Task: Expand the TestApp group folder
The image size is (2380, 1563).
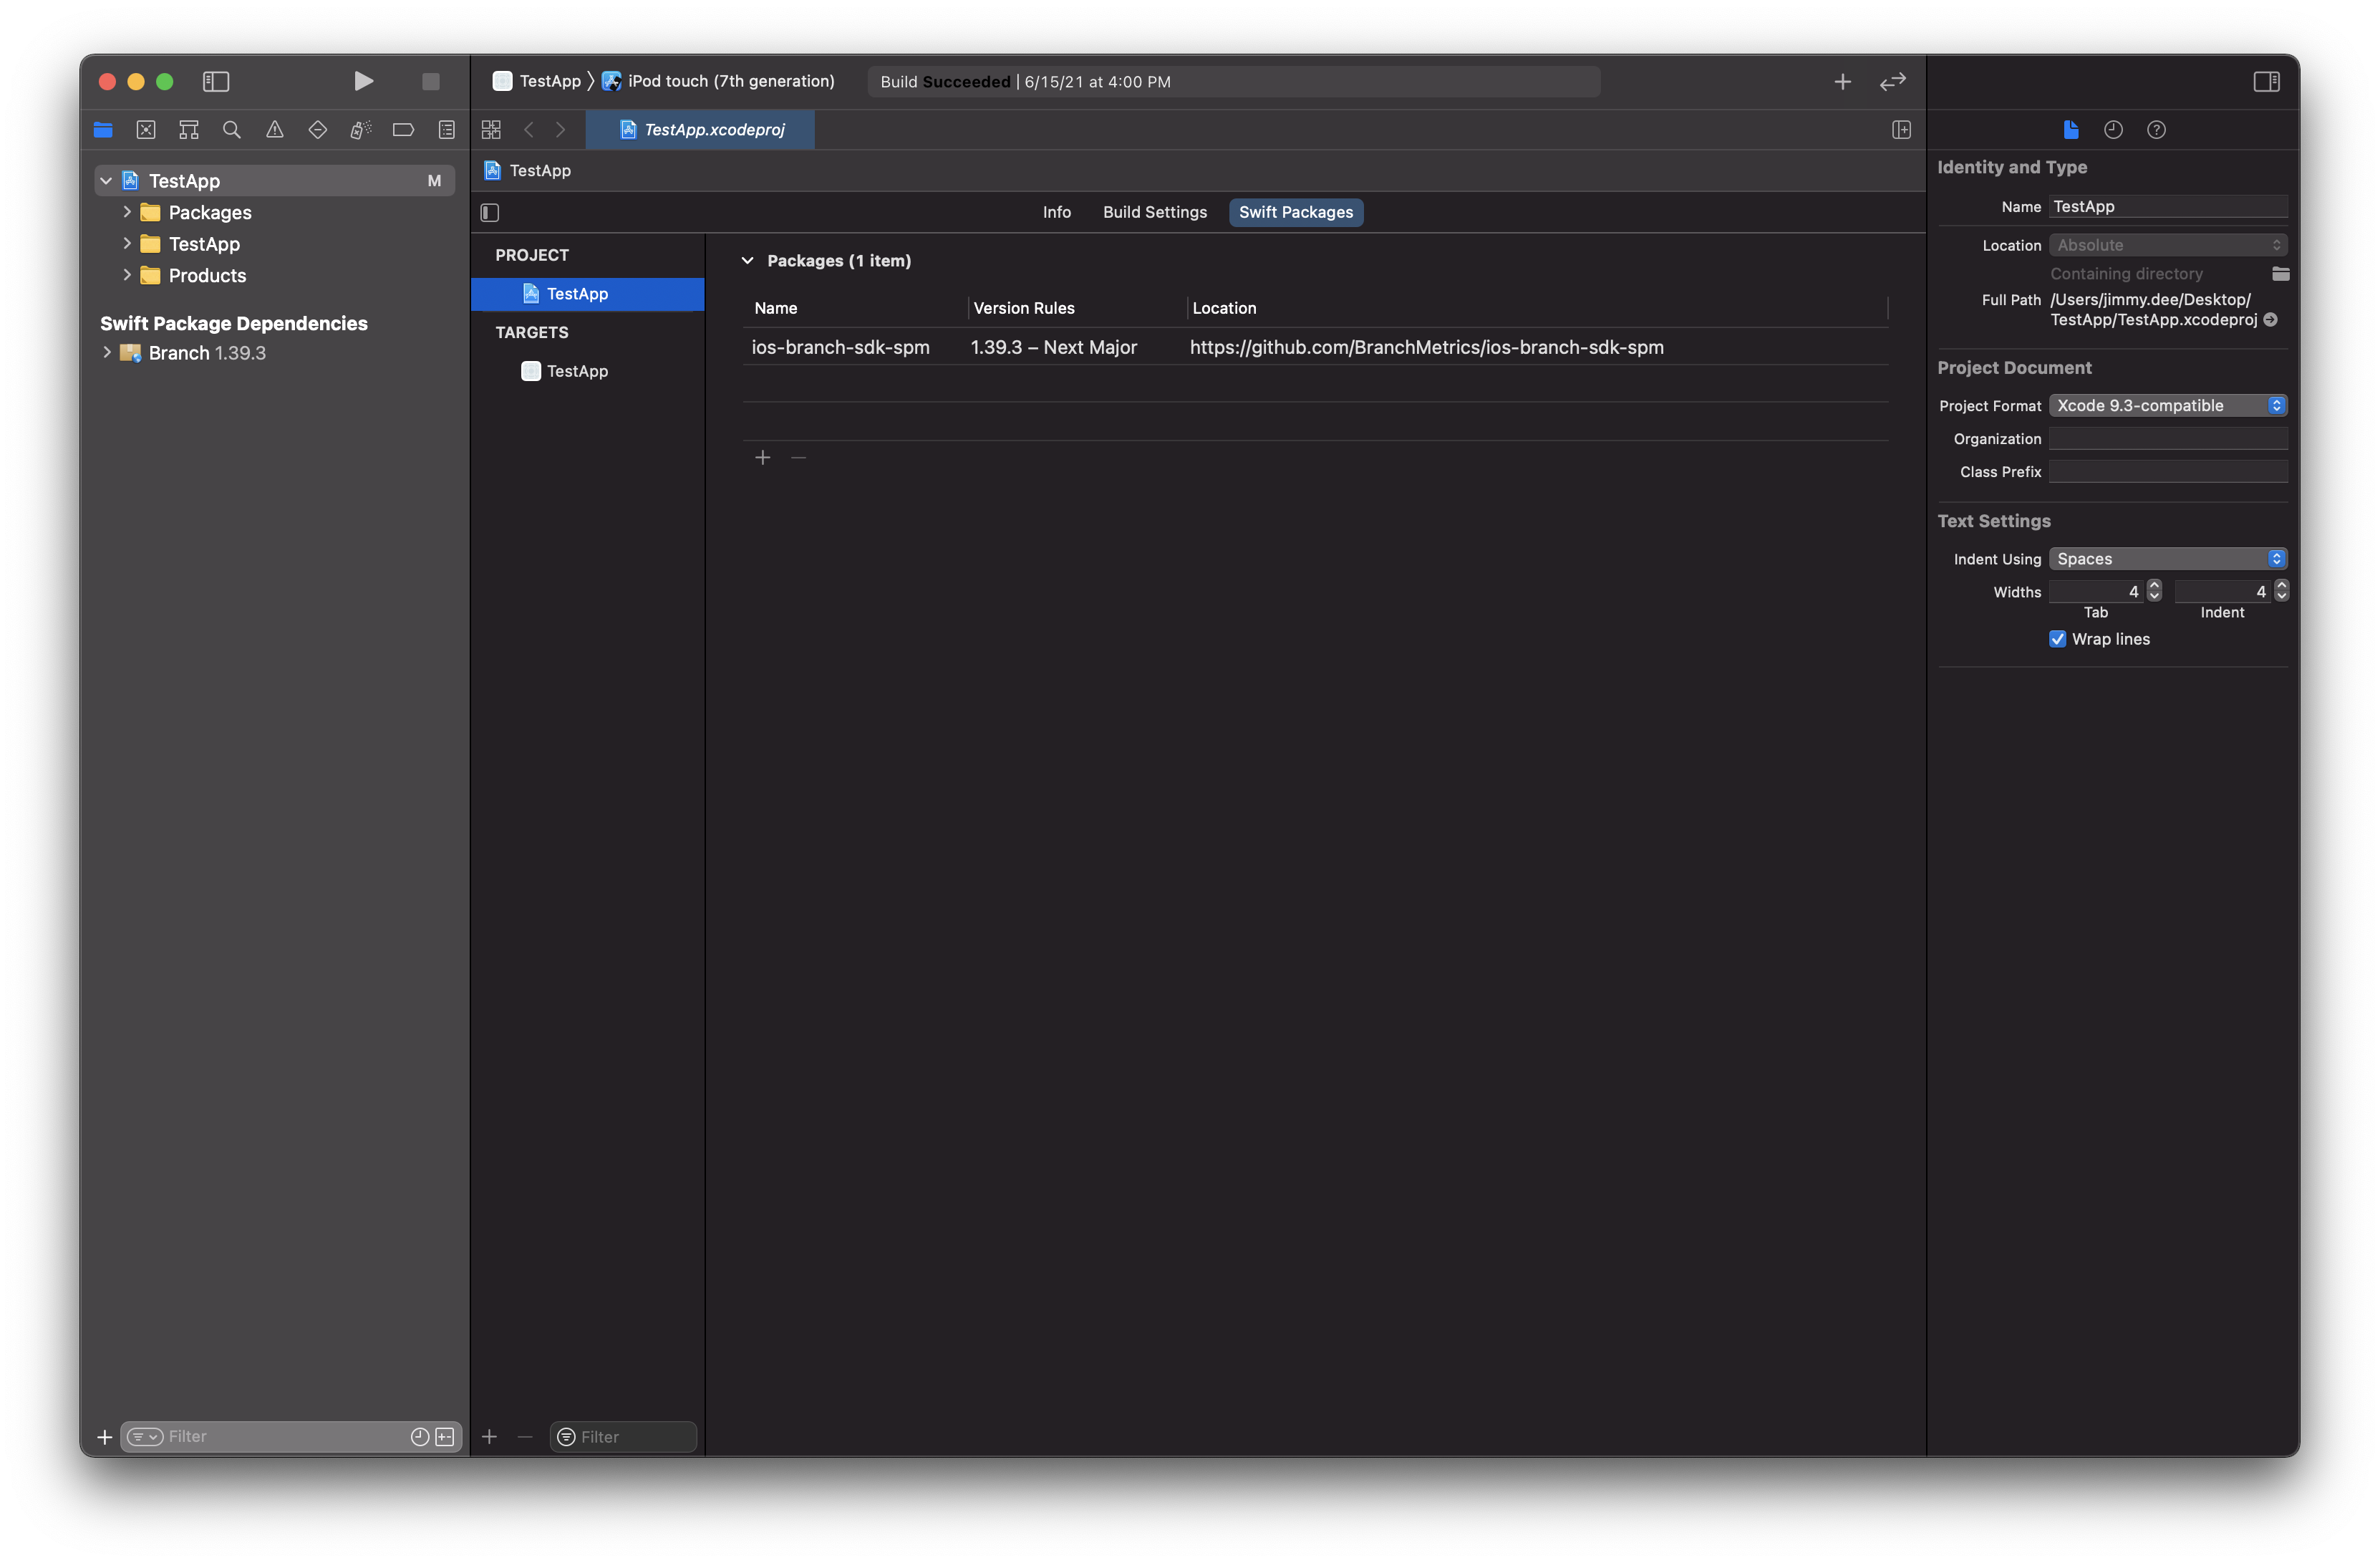Action: coord(127,243)
